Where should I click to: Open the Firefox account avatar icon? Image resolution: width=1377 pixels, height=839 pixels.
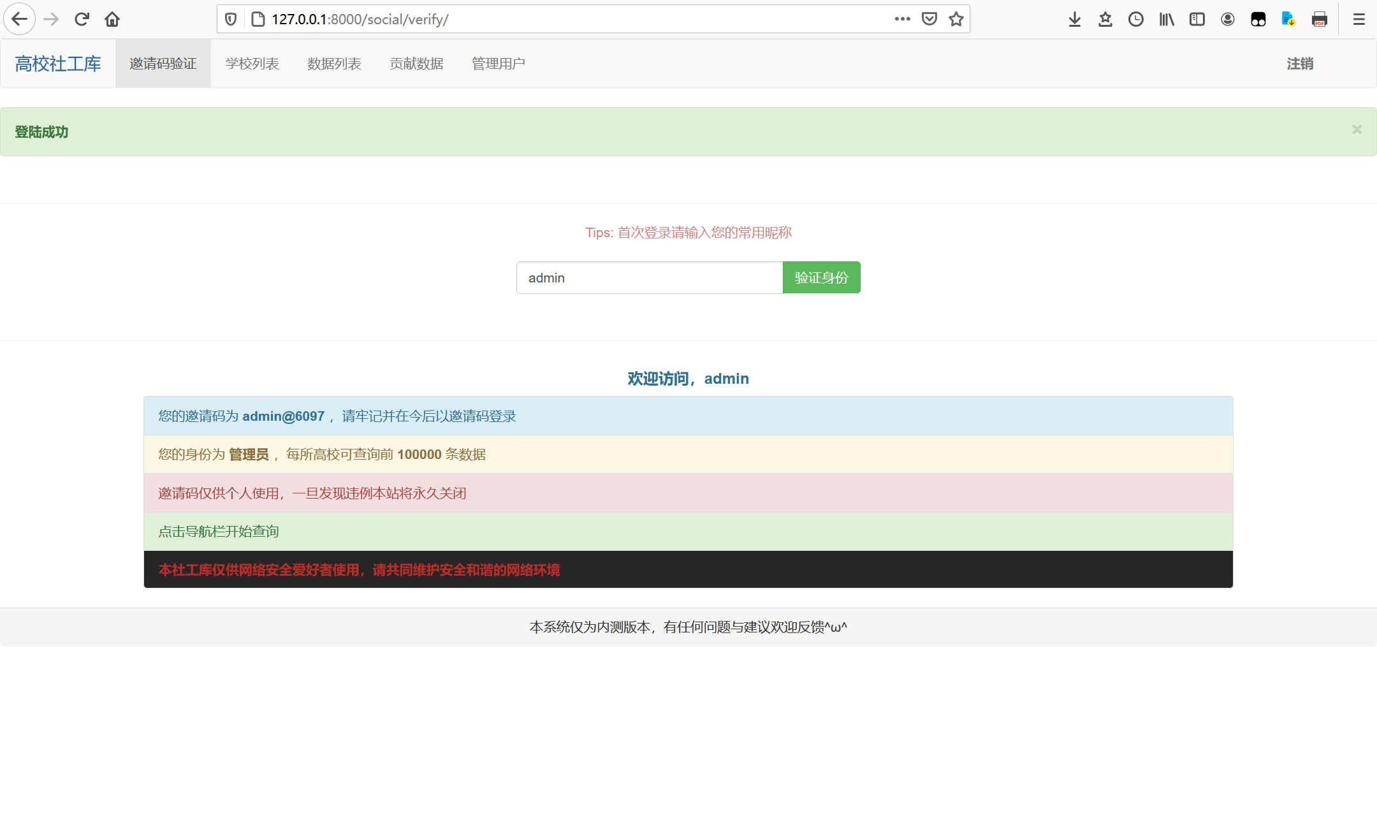pos(1228,19)
